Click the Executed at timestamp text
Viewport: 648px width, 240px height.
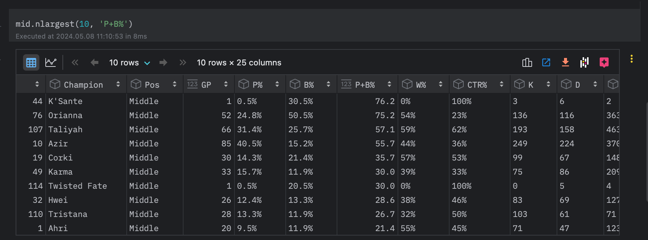81,36
